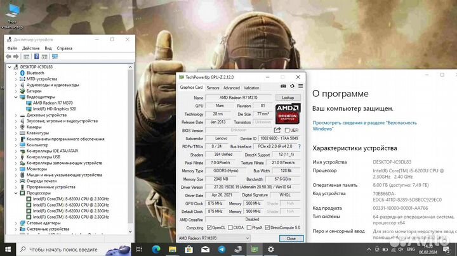Switch to the Advanced tab in GPU-Z

tap(232, 88)
